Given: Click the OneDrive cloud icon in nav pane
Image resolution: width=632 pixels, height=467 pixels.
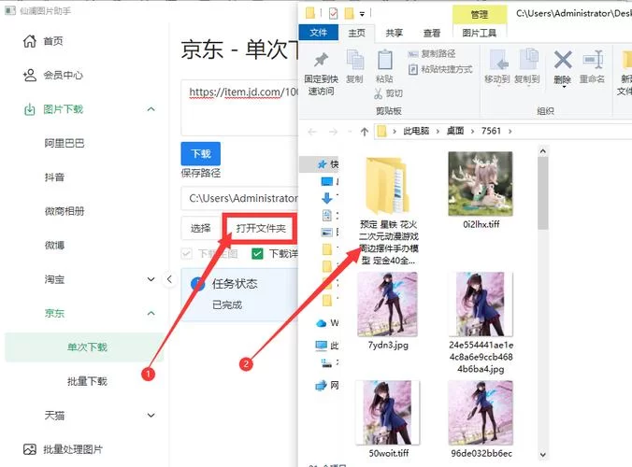Looking at the screenshot, I should pyautogui.click(x=322, y=323).
